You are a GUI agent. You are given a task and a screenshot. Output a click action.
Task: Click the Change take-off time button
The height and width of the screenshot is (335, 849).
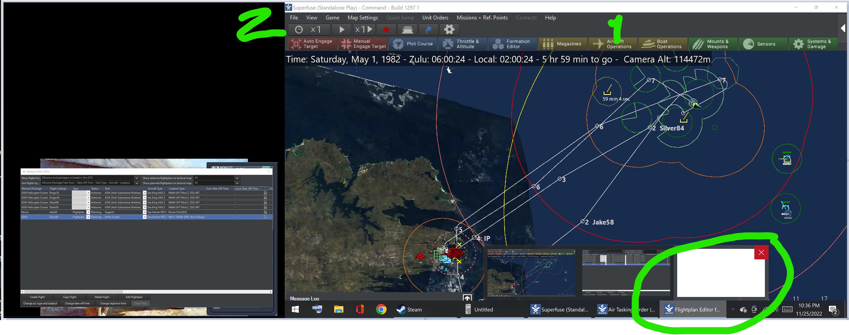pos(77,303)
